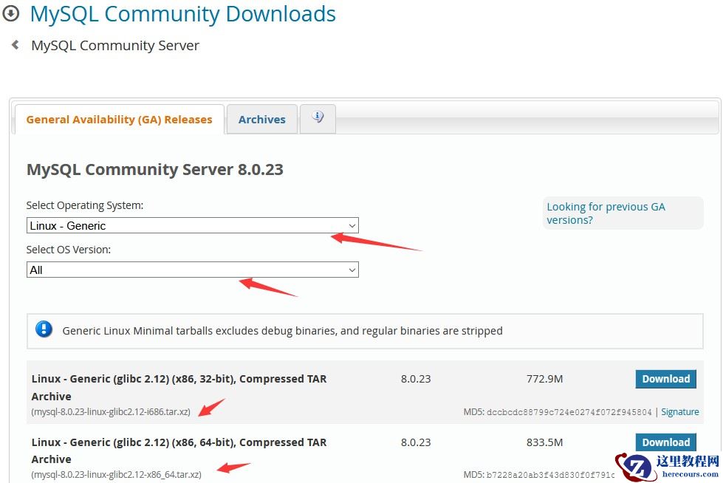
Task: Click MD5 hash of 64-bit archive
Action: coord(550,475)
